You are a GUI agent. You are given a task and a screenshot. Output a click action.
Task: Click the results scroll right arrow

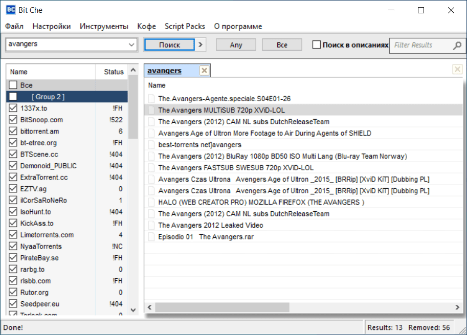[457, 307]
